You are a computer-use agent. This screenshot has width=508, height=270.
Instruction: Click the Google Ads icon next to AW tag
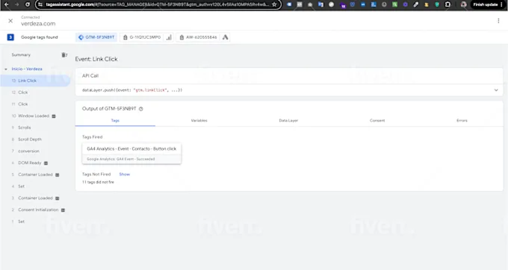coord(225,37)
